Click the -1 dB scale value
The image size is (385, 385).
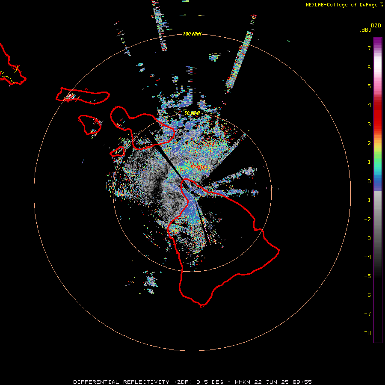367,200
